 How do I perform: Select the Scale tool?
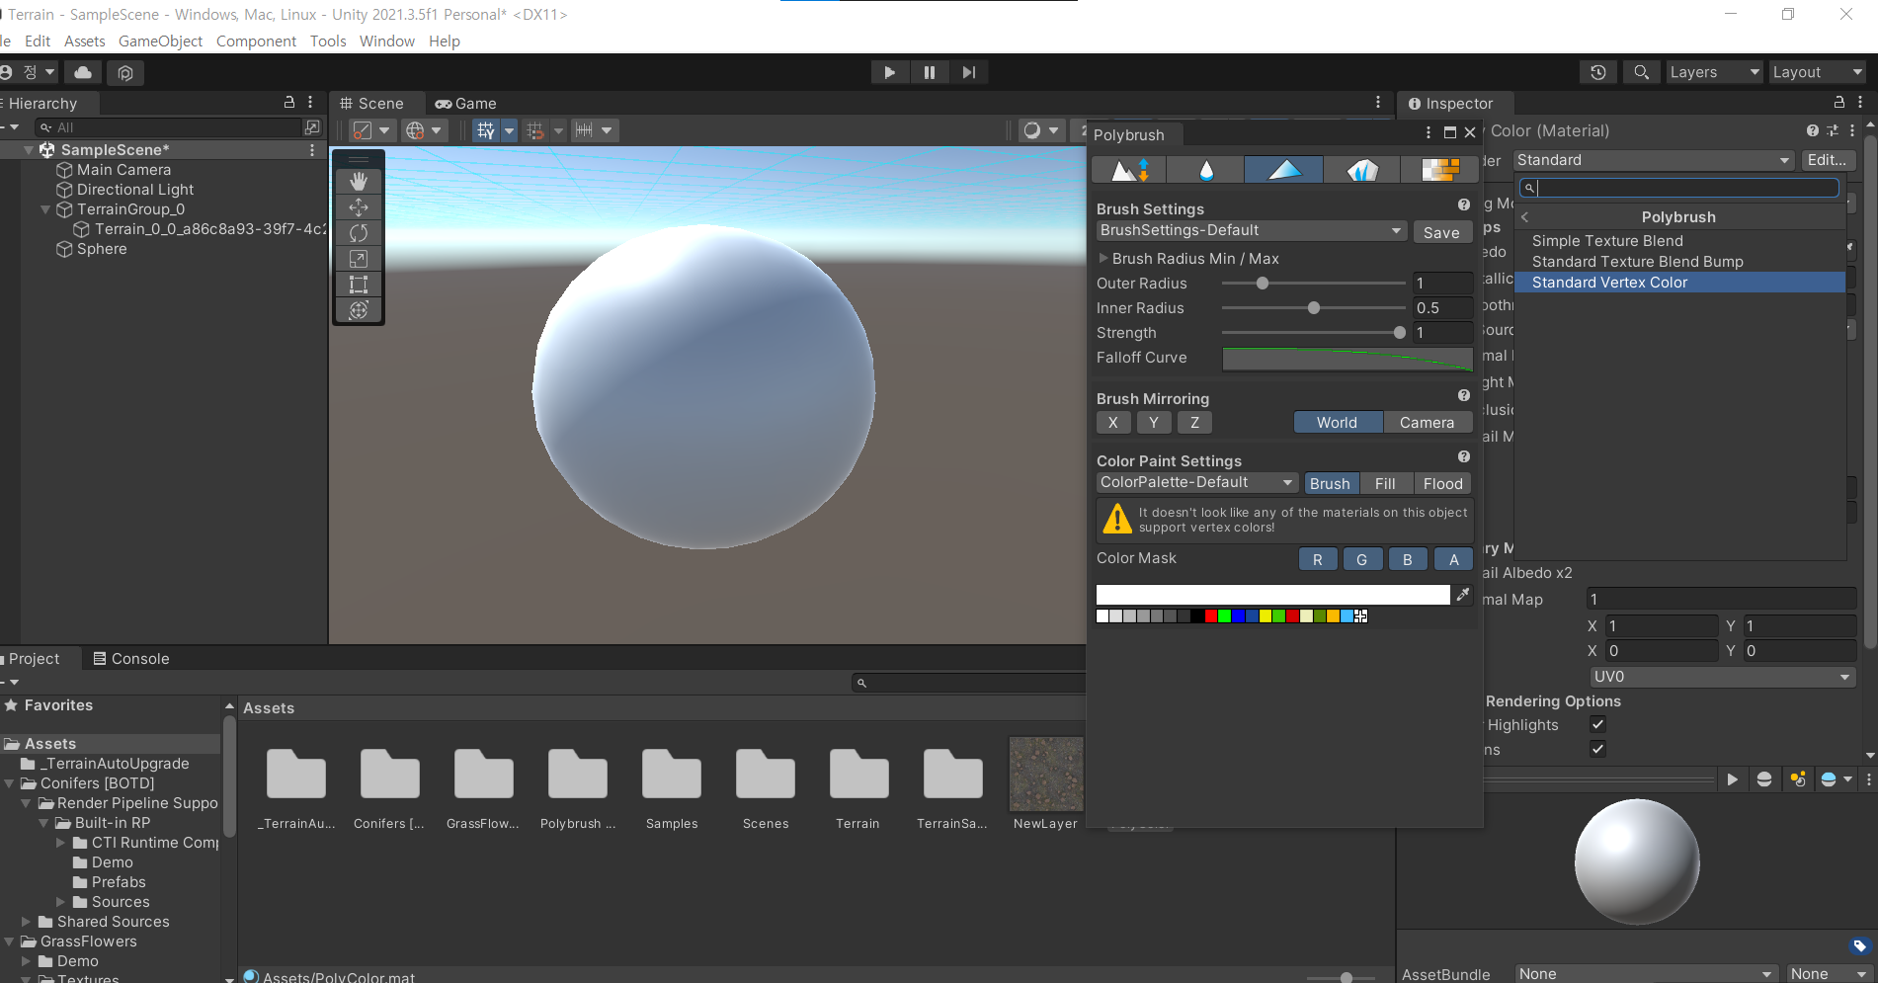click(x=359, y=258)
